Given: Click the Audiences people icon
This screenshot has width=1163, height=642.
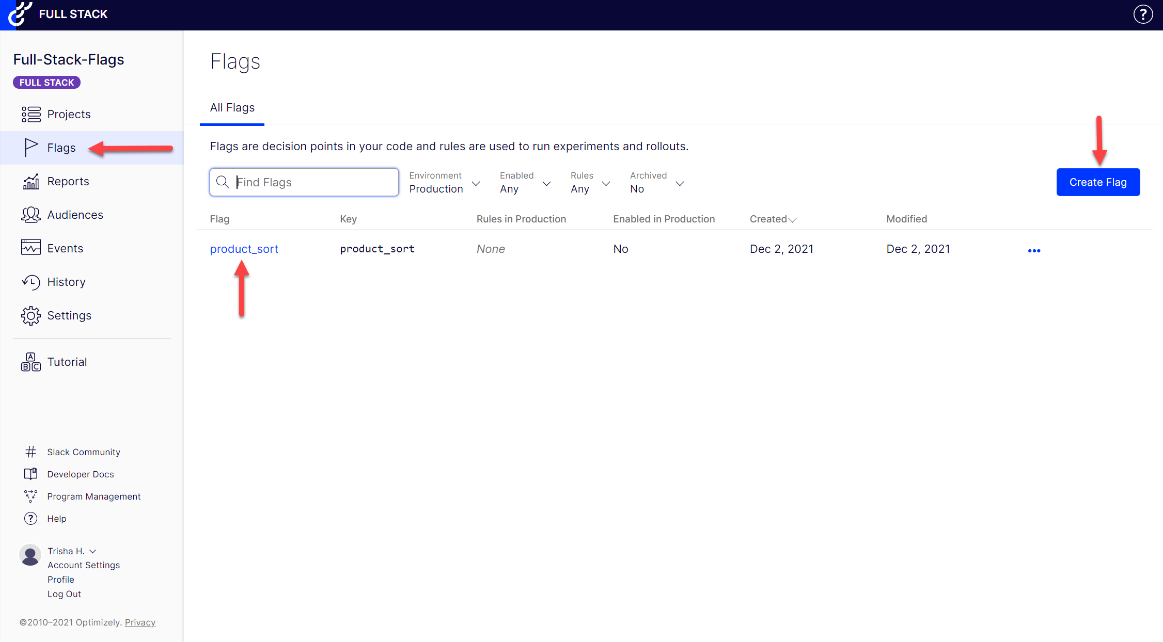Looking at the screenshot, I should pos(31,215).
